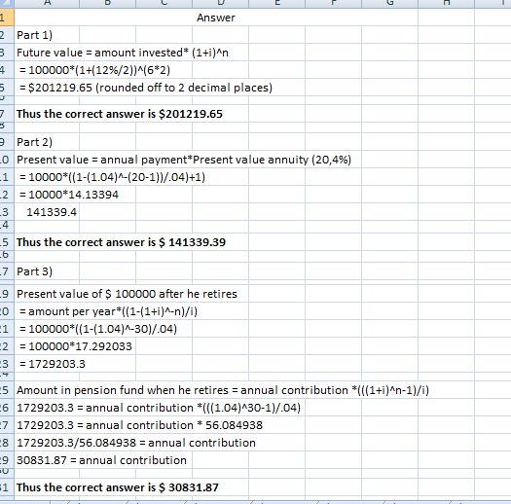Click the 'Present value = annual payment*Present value annuity (20,4%)' cell
Screen dimensions: 511x504
[x=184, y=160]
